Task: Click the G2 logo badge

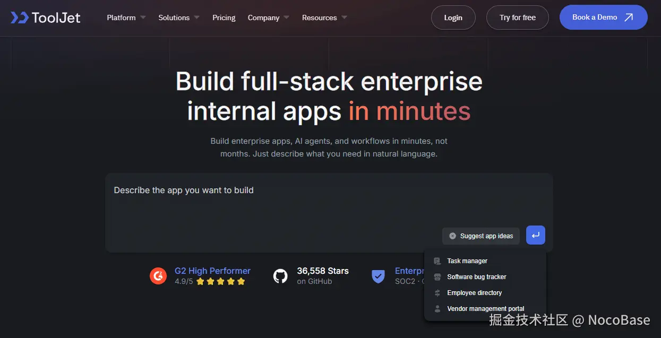Action: pyautogui.click(x=158, y=276)
